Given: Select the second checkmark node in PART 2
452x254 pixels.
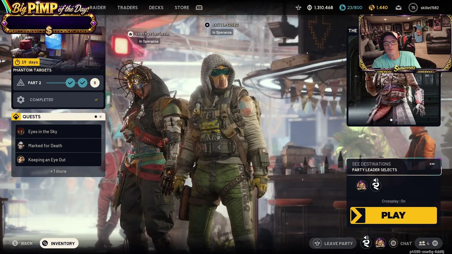Looking at the screenshot, I should (x=83, y=83).
